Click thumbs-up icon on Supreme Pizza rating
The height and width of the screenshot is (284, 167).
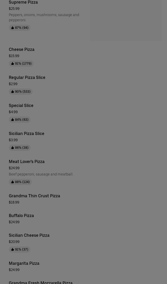(x=12, y=28)
